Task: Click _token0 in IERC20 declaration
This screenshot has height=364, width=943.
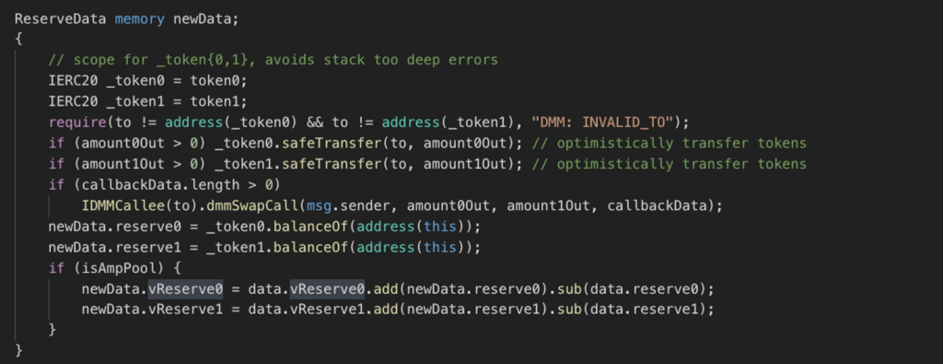Action: 136,80
